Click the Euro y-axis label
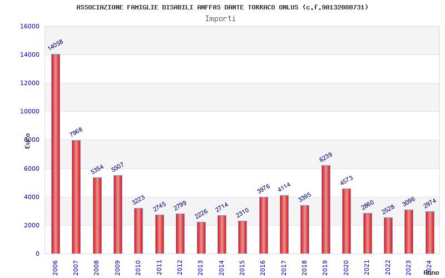Screen dimensions: 445x278 pos(27,141)
